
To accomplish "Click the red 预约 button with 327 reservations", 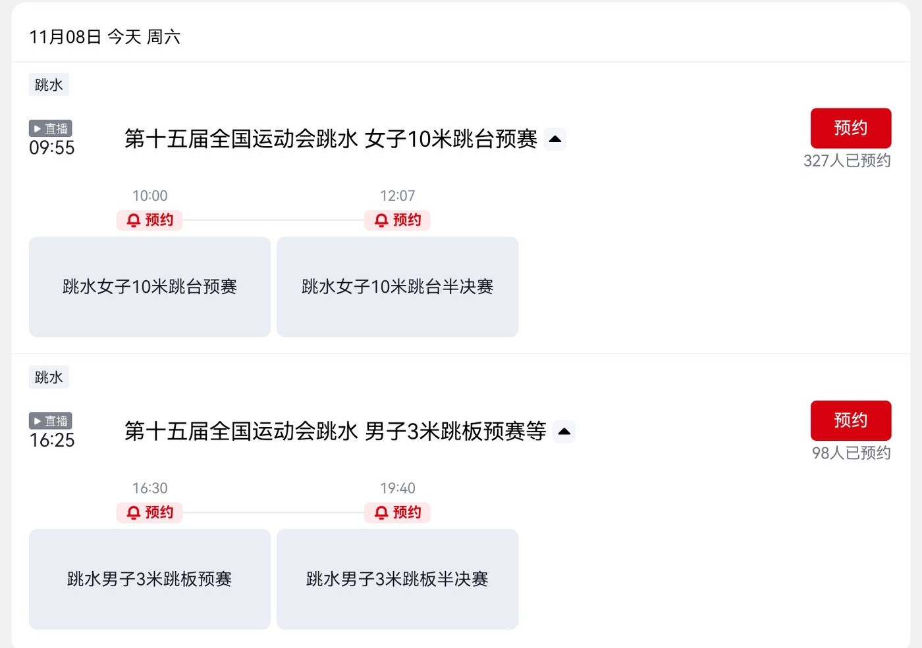I will (850, 128).
